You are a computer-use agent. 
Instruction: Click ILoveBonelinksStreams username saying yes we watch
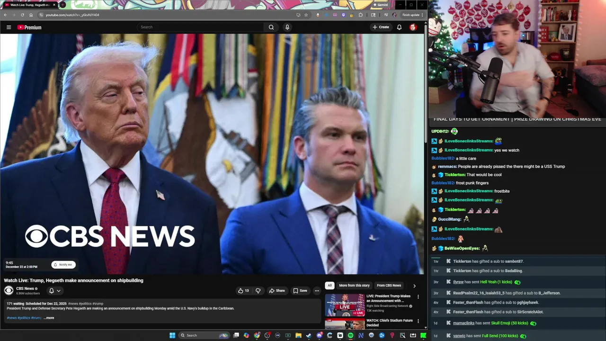click(469, 150)
